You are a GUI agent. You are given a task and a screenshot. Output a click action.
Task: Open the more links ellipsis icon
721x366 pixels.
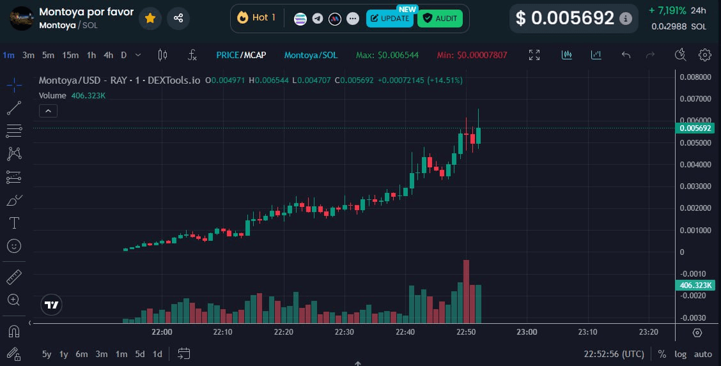(x=353, y=19)
